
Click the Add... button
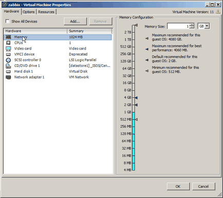tap(75, 21)
